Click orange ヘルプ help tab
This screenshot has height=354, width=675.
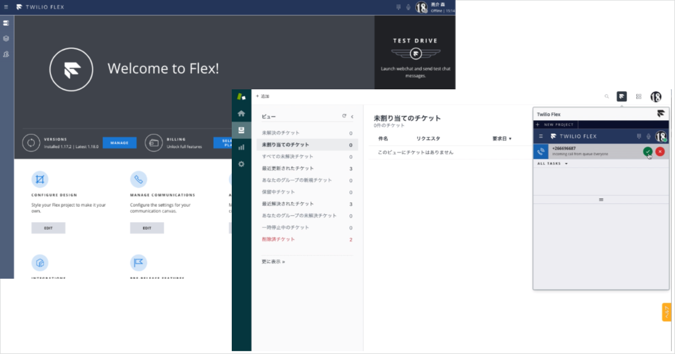coord(667,312)
